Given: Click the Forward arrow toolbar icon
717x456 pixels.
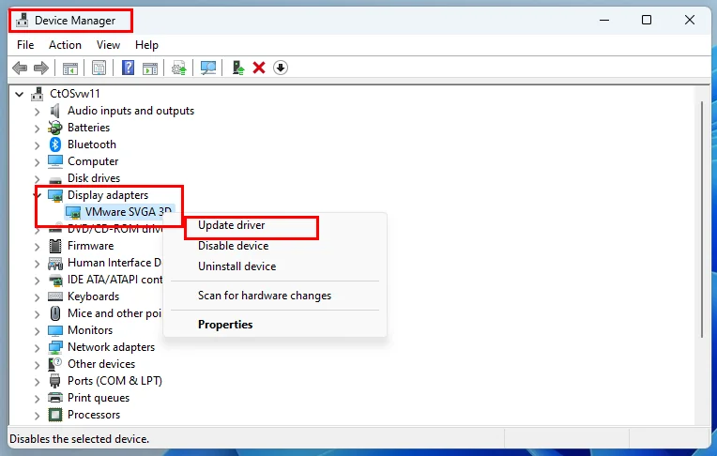Looking at the screenshot, I should tap(40, 68).
